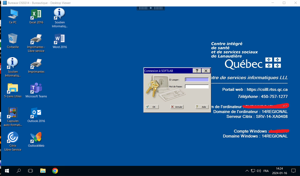Image resolution: width=300 pixels, height=176 pixels.
Task: Open Imprimantes - Libre-service shortcut
Action: pos(36,43)
